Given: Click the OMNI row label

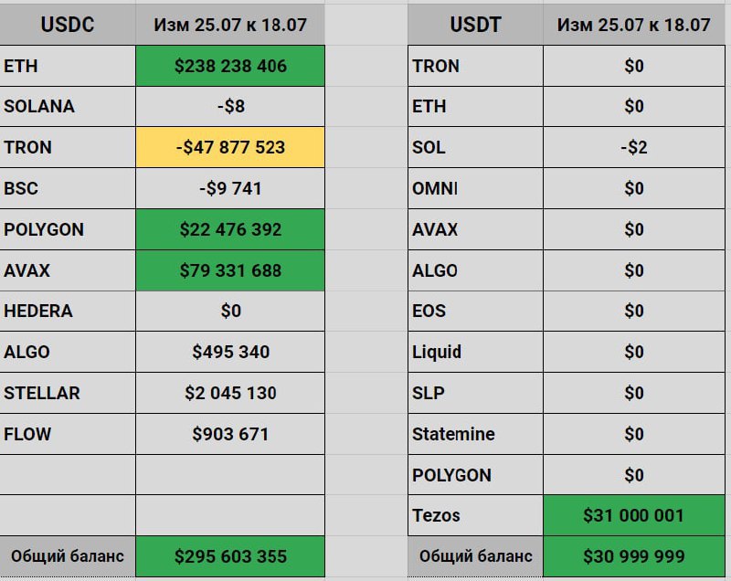Looking at the screenshot, I should point(435,188).
